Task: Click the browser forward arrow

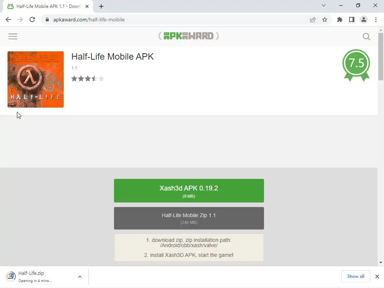Action: coord(20,19)
